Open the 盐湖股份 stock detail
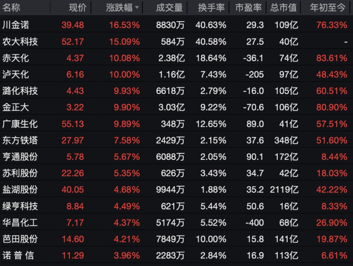Viewport: 353px width, 266px height. tap(20, 190)
